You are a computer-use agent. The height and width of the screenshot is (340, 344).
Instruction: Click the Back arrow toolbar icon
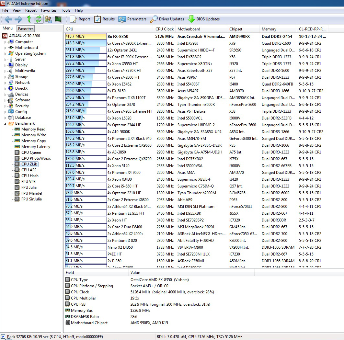coord(8,19)
